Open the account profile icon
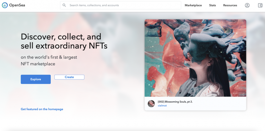The height and width of the screenshot is (131, 265). (x=247, y=6)
